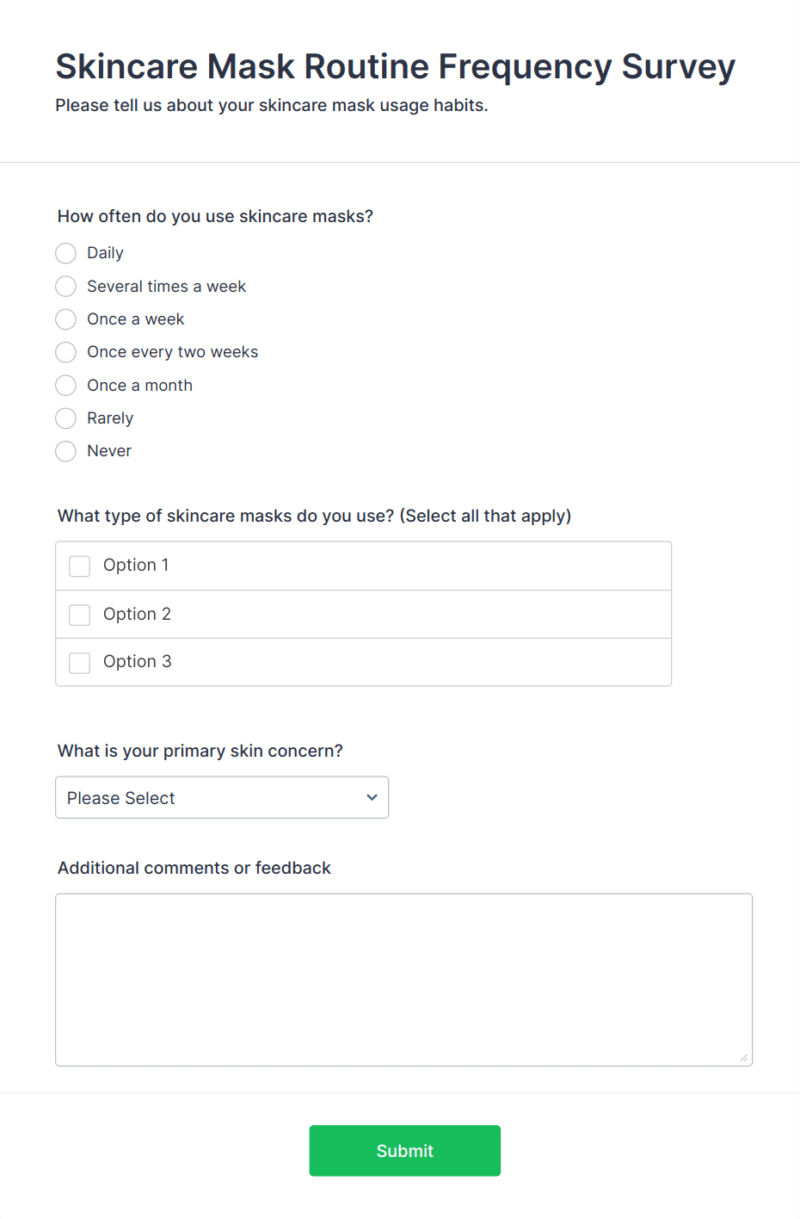Select Once a week frequency
800x1219 pixels.
[66, 319]
